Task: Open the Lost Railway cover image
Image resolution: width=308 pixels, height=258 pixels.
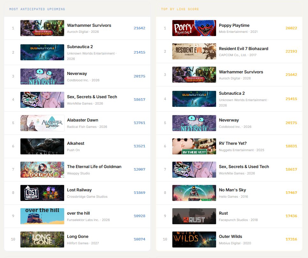Action: 42,193
